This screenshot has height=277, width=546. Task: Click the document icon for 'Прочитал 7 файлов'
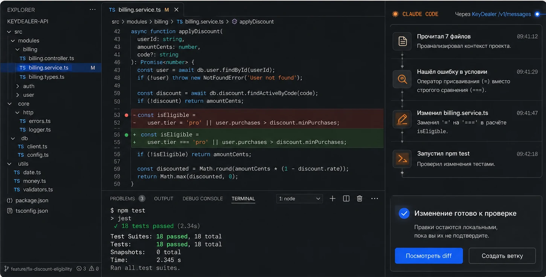402,41
